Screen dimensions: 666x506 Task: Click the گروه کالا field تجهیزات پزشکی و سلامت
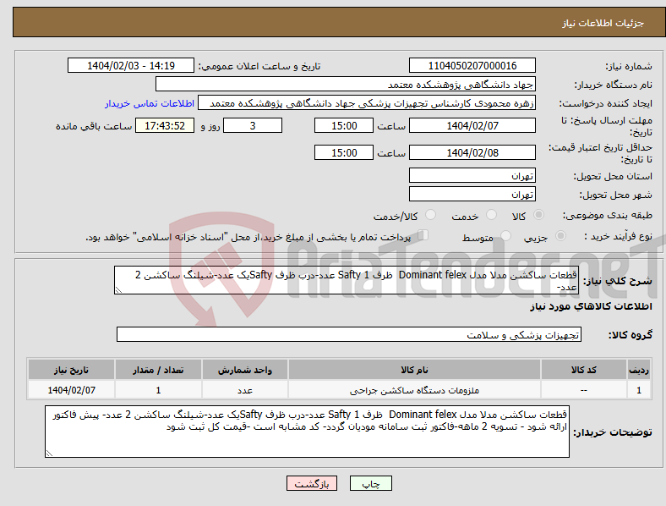click(x=349, y=334)
